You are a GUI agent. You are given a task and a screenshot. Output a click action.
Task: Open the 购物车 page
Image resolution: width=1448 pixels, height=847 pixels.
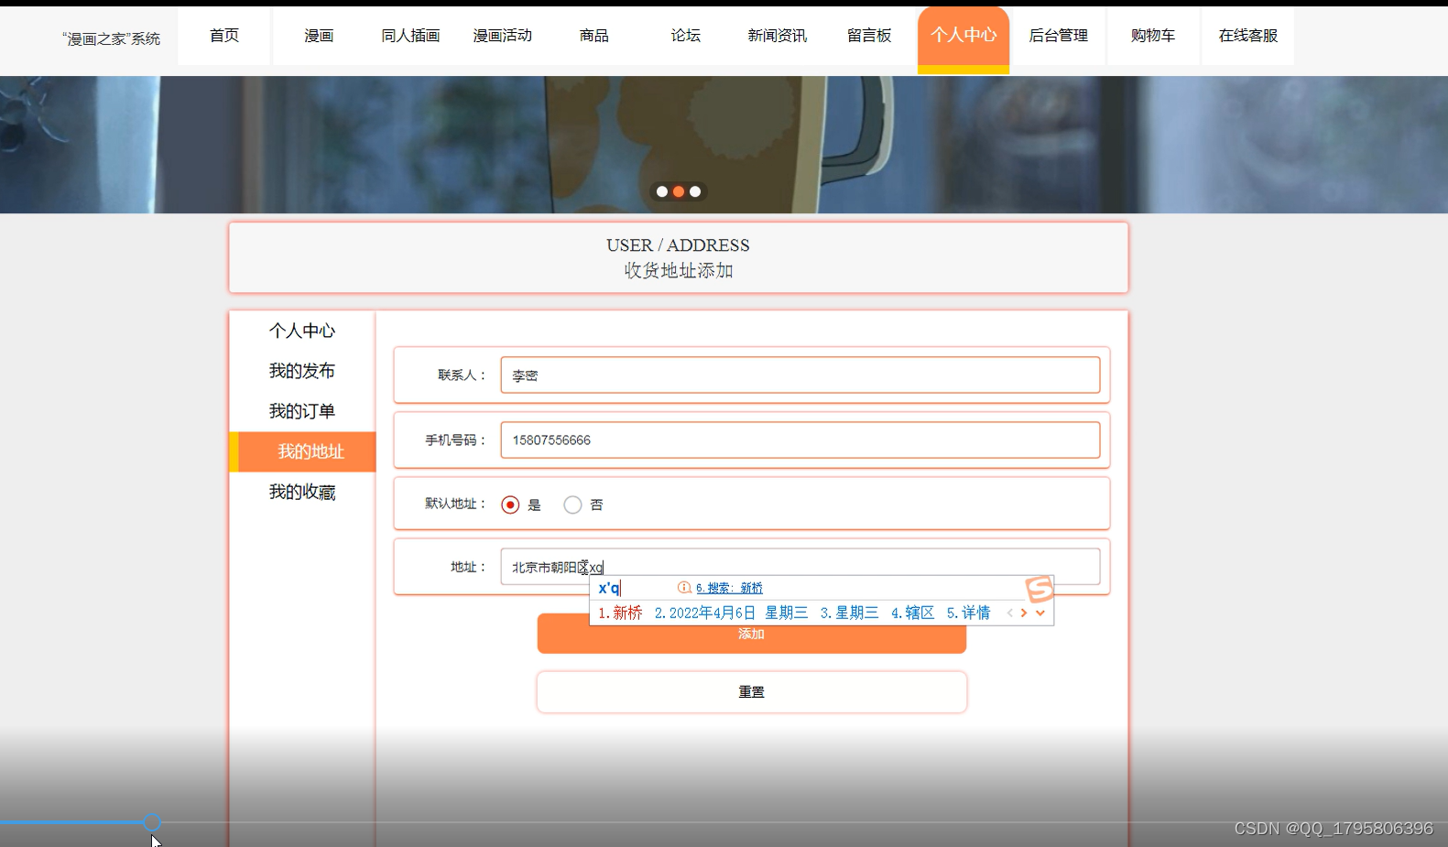pyautogui.click(x=1153, y=36)
